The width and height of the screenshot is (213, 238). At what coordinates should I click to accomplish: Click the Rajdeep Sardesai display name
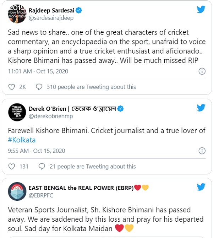[51, 10]
